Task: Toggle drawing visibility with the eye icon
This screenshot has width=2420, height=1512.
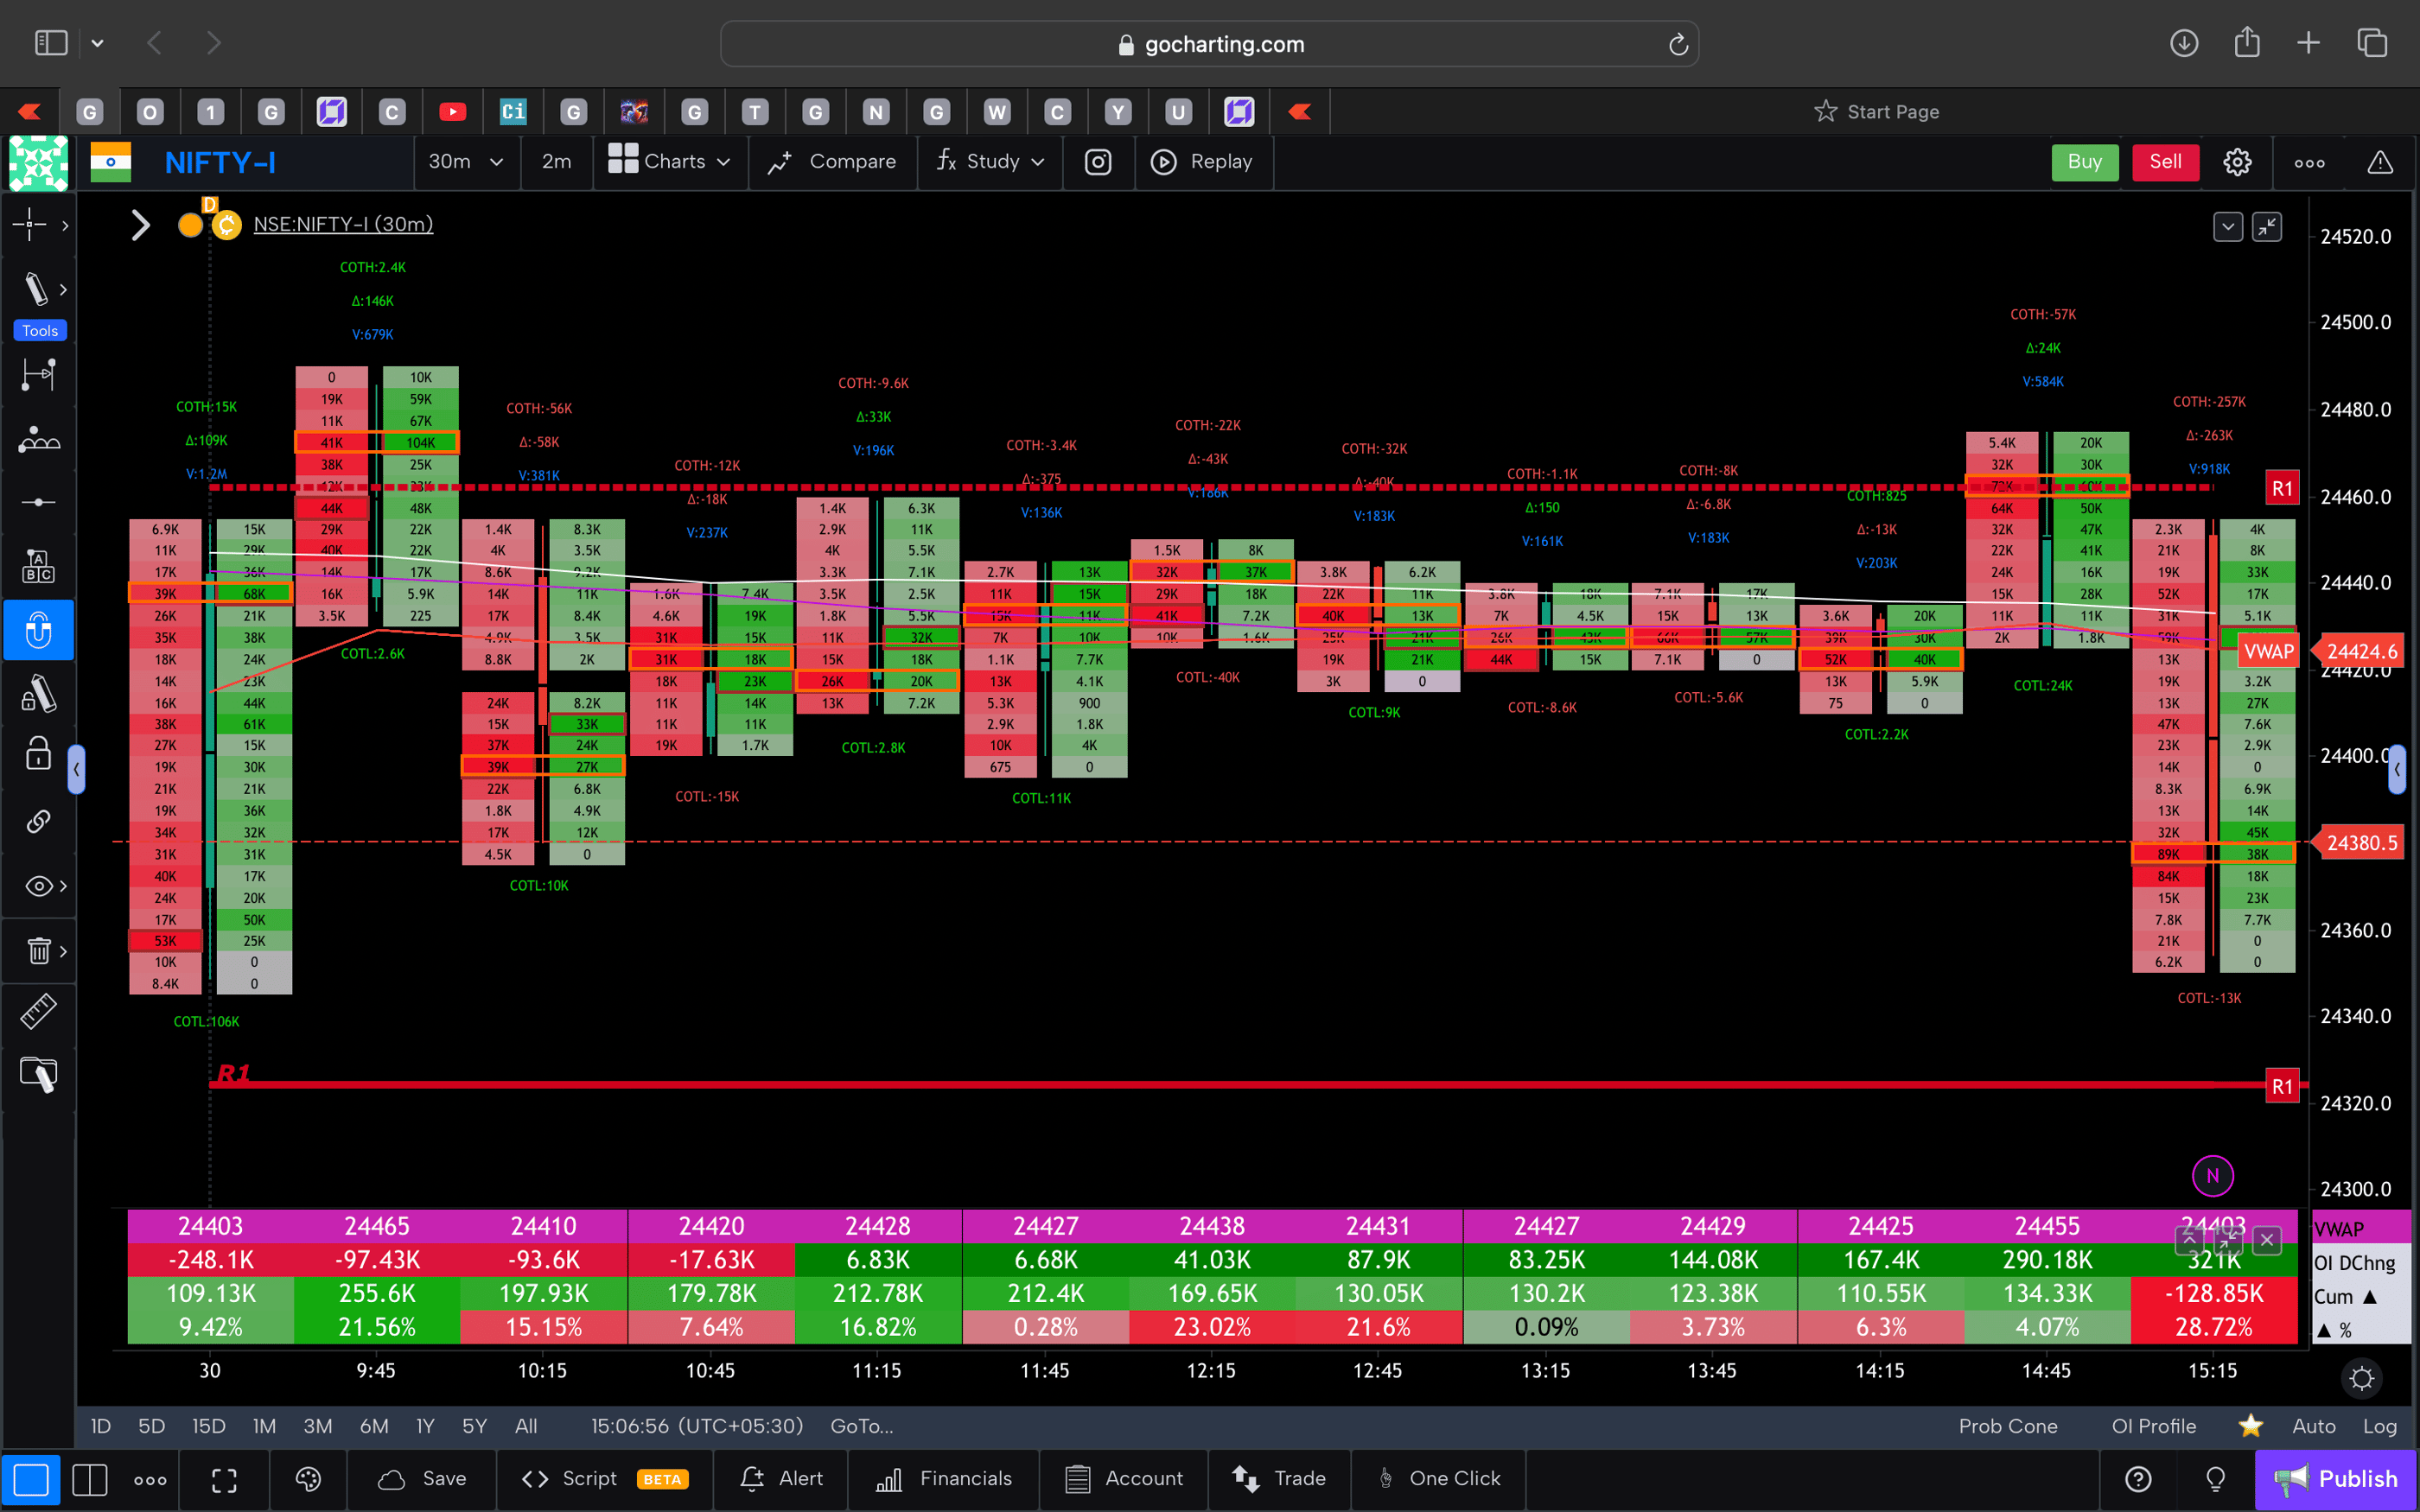Action: pyautogui.click(x=36, y=886)
